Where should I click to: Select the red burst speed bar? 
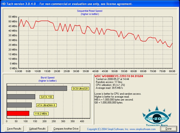(x=18, y=113)
